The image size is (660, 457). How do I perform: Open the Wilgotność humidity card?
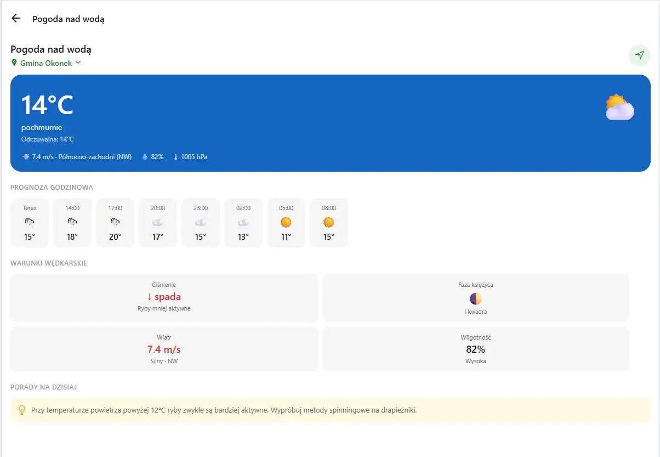tap(476, 349)
